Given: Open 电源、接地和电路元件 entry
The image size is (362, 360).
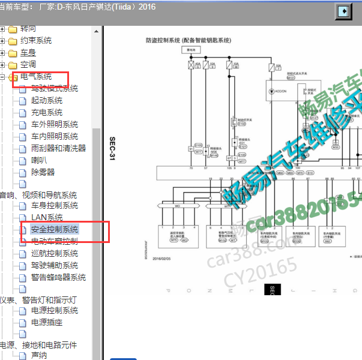Looking at the screenshot, I should click(38, 345).
